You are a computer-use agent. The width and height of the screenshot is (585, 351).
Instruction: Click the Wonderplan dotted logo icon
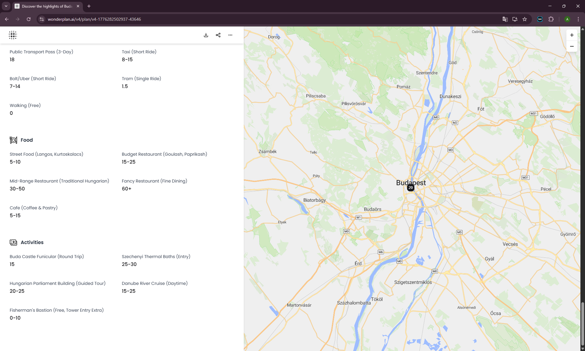click(12, 35)
